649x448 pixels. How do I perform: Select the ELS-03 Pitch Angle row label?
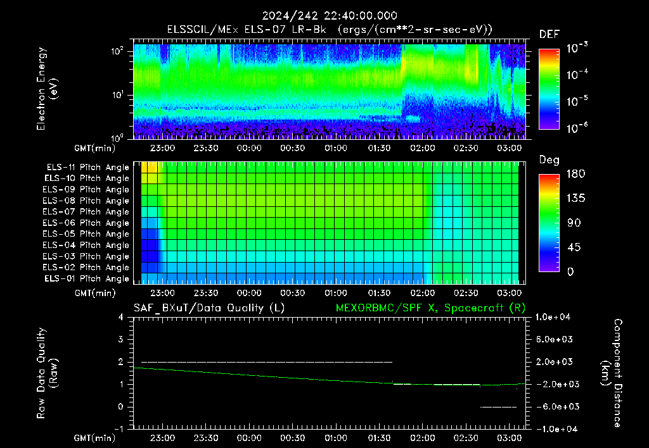coord(86,257)
